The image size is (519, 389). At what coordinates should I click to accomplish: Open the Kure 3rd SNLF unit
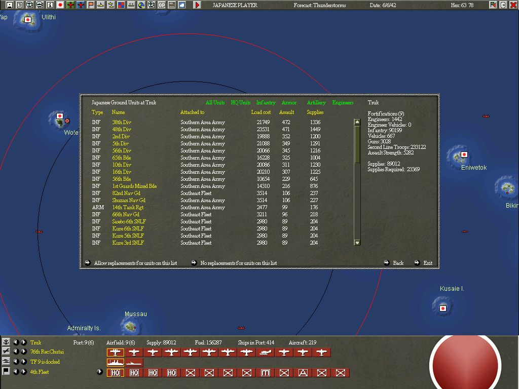[x=128, y=243]
